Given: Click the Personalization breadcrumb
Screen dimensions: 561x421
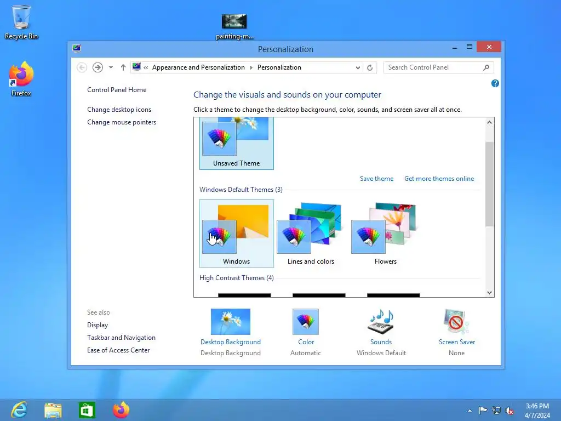Looking at the screenshot, I should (x=279, y=67).
